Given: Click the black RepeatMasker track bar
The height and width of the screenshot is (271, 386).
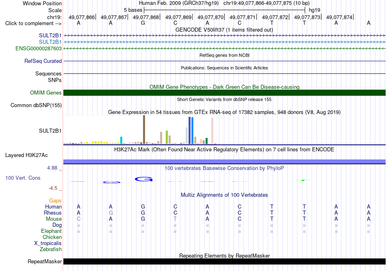Looking at the screenshot, I should [x=224, y=261].
